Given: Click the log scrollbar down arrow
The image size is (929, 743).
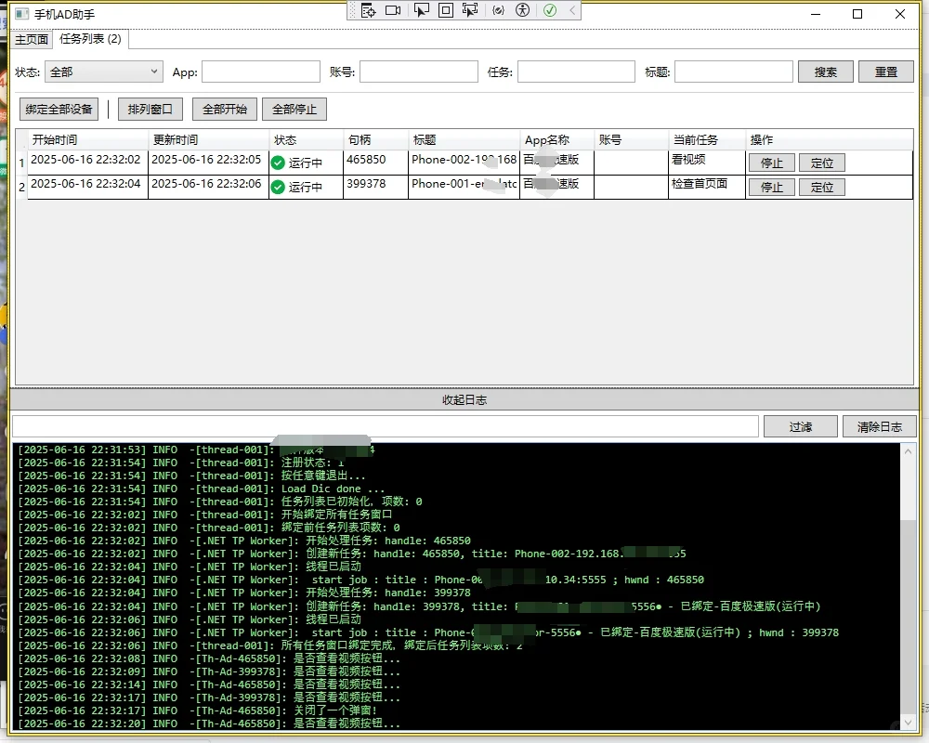Looking at the screenshot, I should click(x=909, y=722).
